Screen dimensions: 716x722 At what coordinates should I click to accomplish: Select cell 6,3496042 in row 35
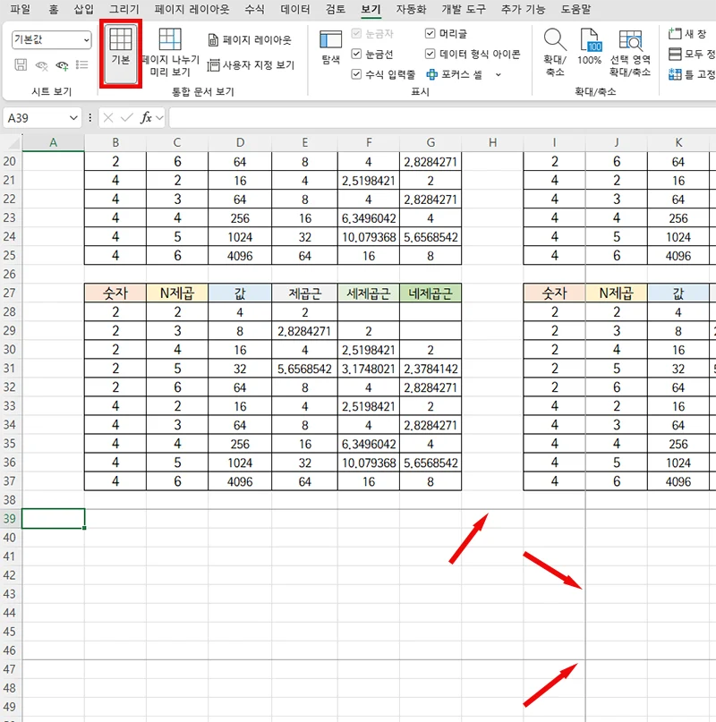(369, 444)
